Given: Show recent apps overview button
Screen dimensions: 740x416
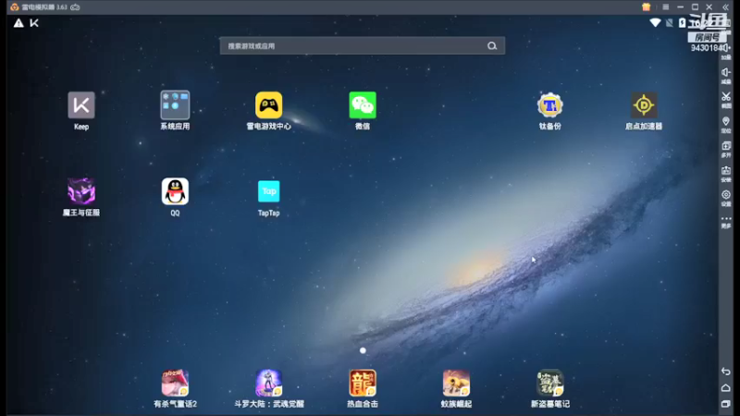Looking at the screenshot, I should [x=726, y=404].
